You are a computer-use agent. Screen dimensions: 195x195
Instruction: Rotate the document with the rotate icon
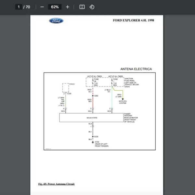92,7
